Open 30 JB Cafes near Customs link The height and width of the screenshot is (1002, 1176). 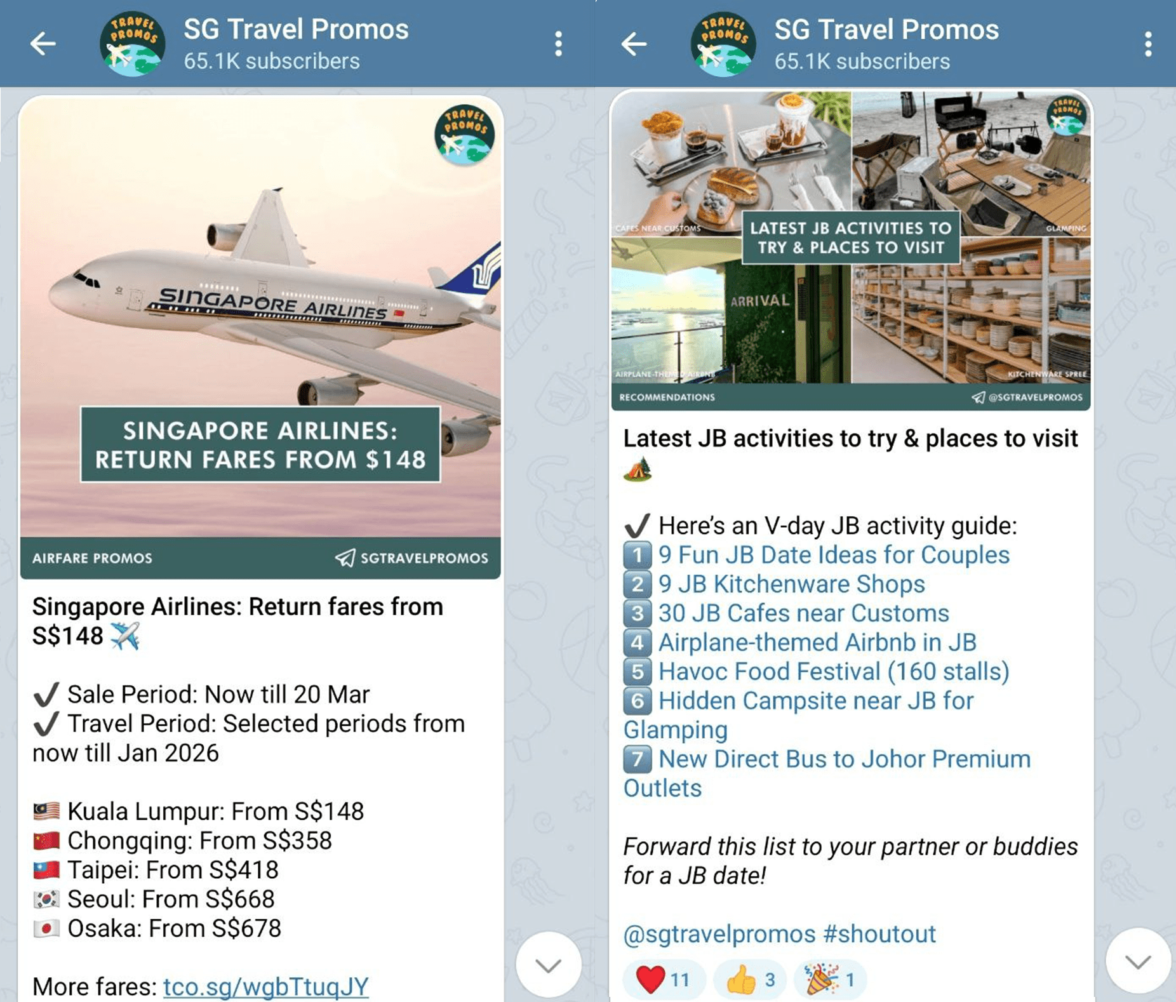tap(803, 613)
